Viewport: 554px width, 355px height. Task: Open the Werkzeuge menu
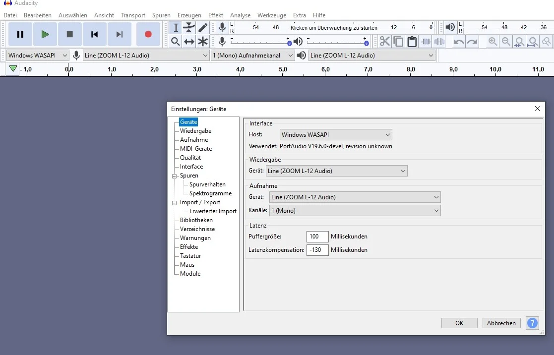271,15
